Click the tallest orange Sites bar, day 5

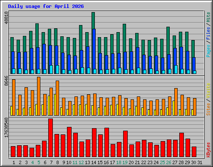[39, 96]
